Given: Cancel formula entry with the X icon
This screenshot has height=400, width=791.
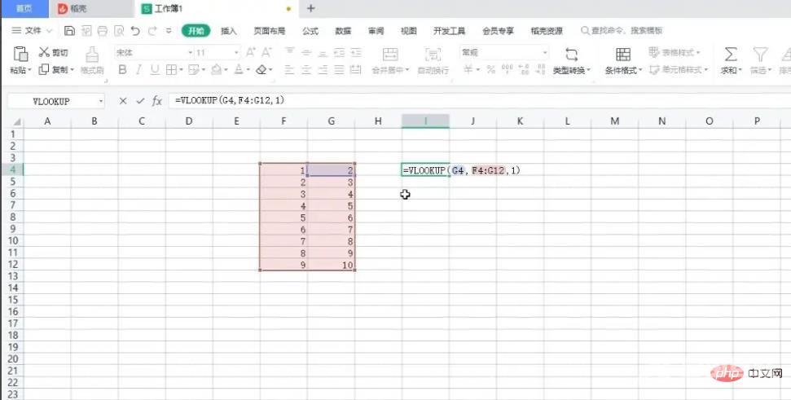Looking at the screenshot, I should pyautogui.click(x=123, y=101).
